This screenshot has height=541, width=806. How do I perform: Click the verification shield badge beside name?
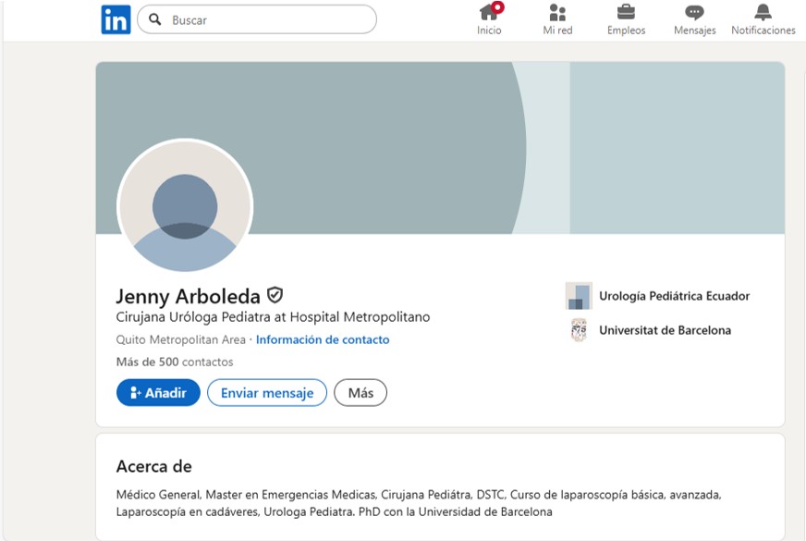(275, 295)
